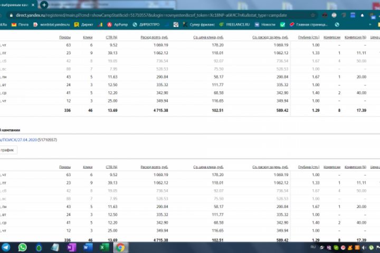
Task: Open the Новости bookmark
Action: coord(265,25)
